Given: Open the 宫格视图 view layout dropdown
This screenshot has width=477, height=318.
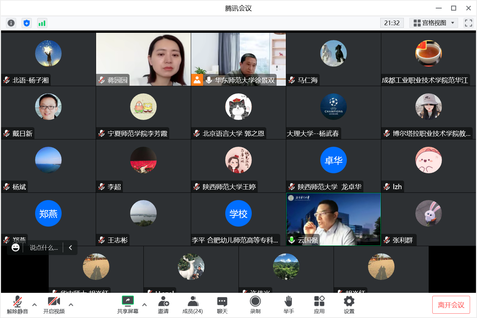Looking at the screenshot, I should pos(434,23).
